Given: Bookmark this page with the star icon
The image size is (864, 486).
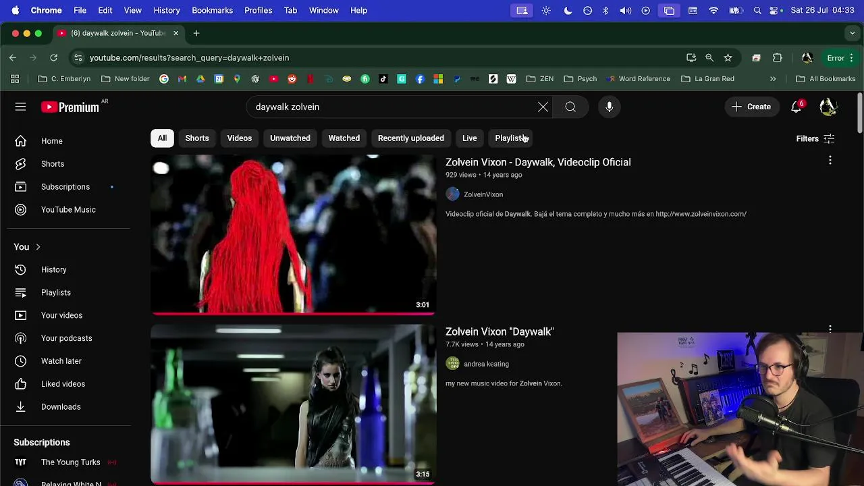Looking at the screenshot, I should pos(728,58).
